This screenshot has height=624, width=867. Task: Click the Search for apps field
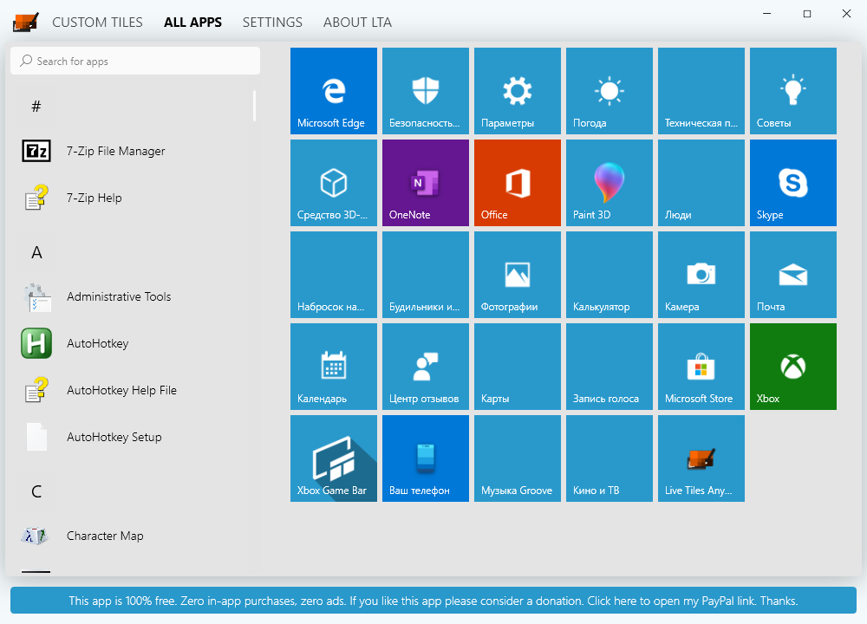[135, 61]
